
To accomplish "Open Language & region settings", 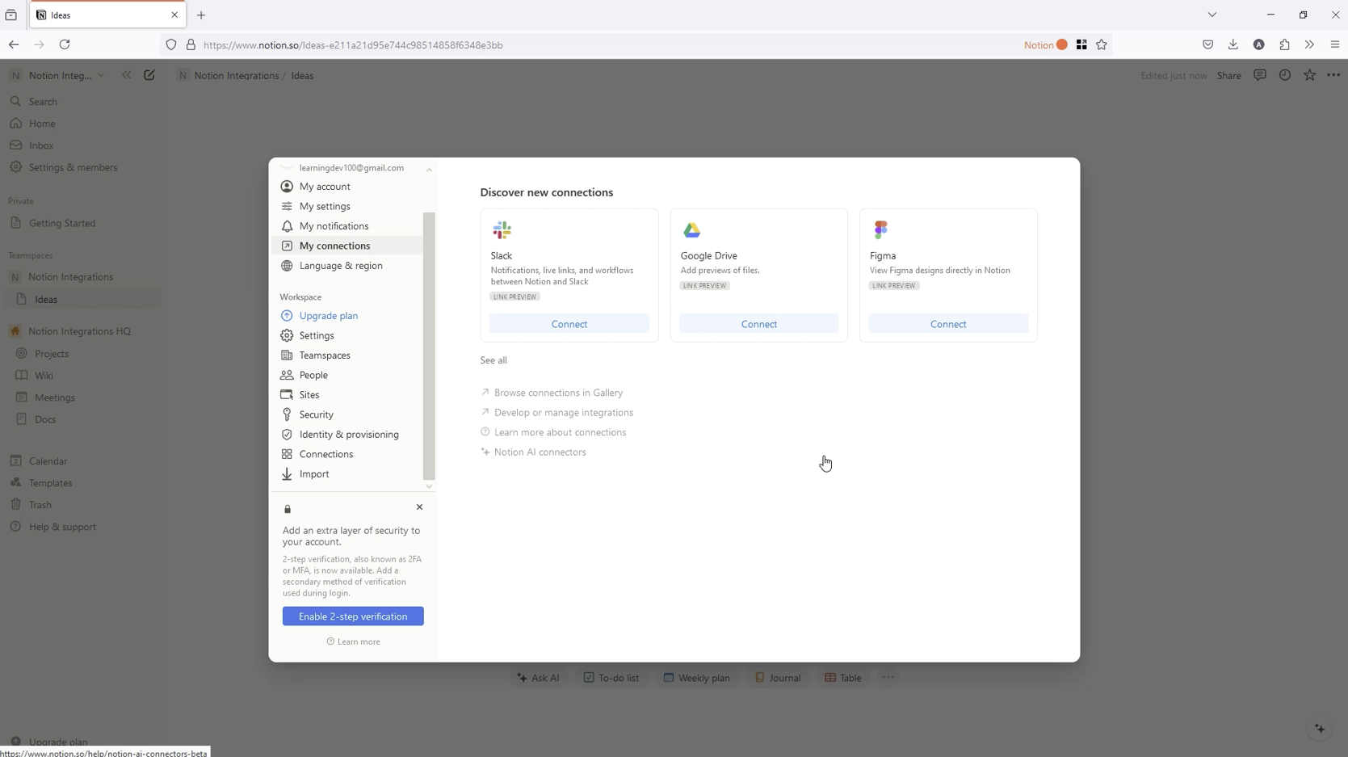I will click(347, 266).
